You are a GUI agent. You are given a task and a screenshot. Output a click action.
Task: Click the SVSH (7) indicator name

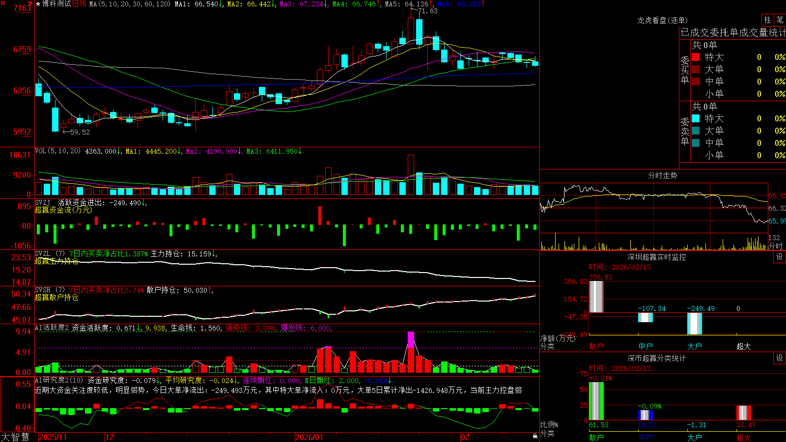pyautogui.click(x=50, y=290)
